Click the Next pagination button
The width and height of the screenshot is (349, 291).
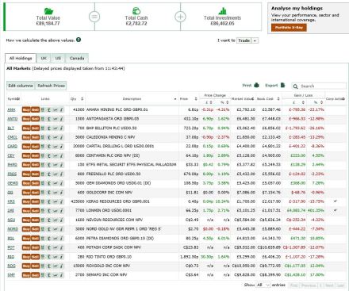click(329, 285)
